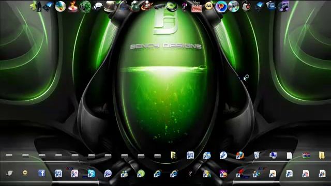
Task: Launch the Skype shortcut
Action: (92, 174)
